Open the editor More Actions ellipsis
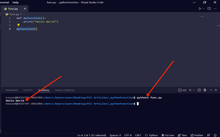This screenshot has width=220, height=137. tap(215, 9)
